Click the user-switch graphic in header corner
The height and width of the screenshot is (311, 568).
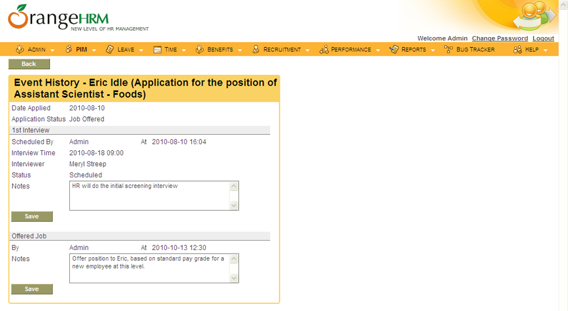pyautogui.click(x=535, y=15)
